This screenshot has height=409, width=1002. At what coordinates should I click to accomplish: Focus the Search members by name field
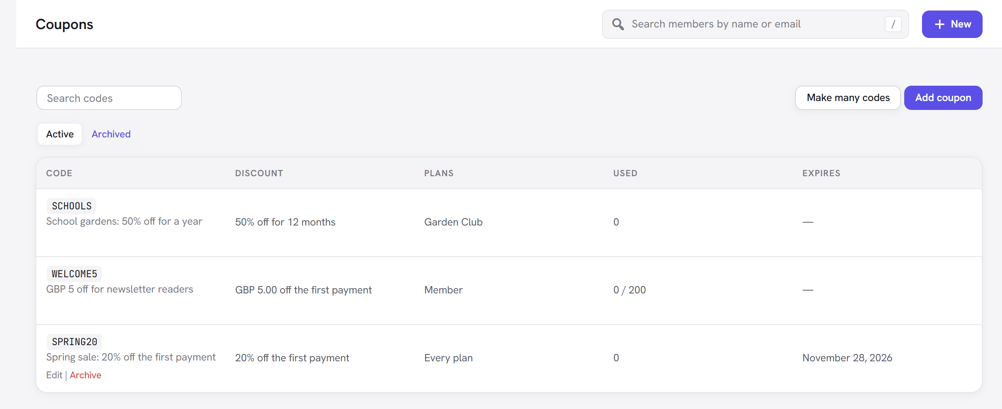coord(755,24)
